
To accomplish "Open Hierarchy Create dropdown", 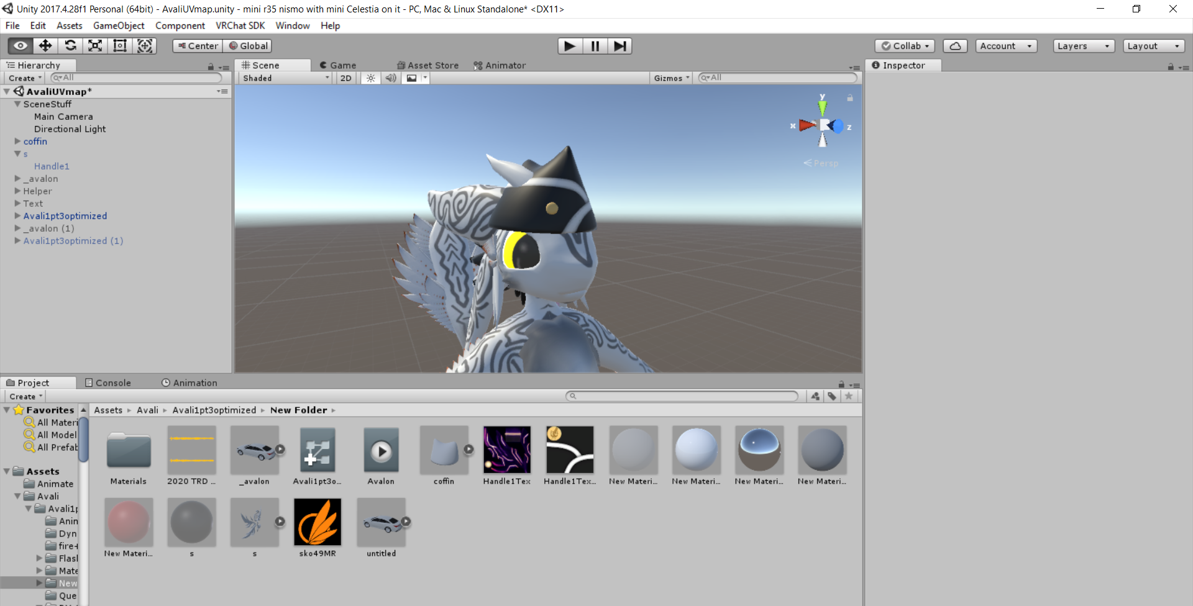I will coord(25,78).
